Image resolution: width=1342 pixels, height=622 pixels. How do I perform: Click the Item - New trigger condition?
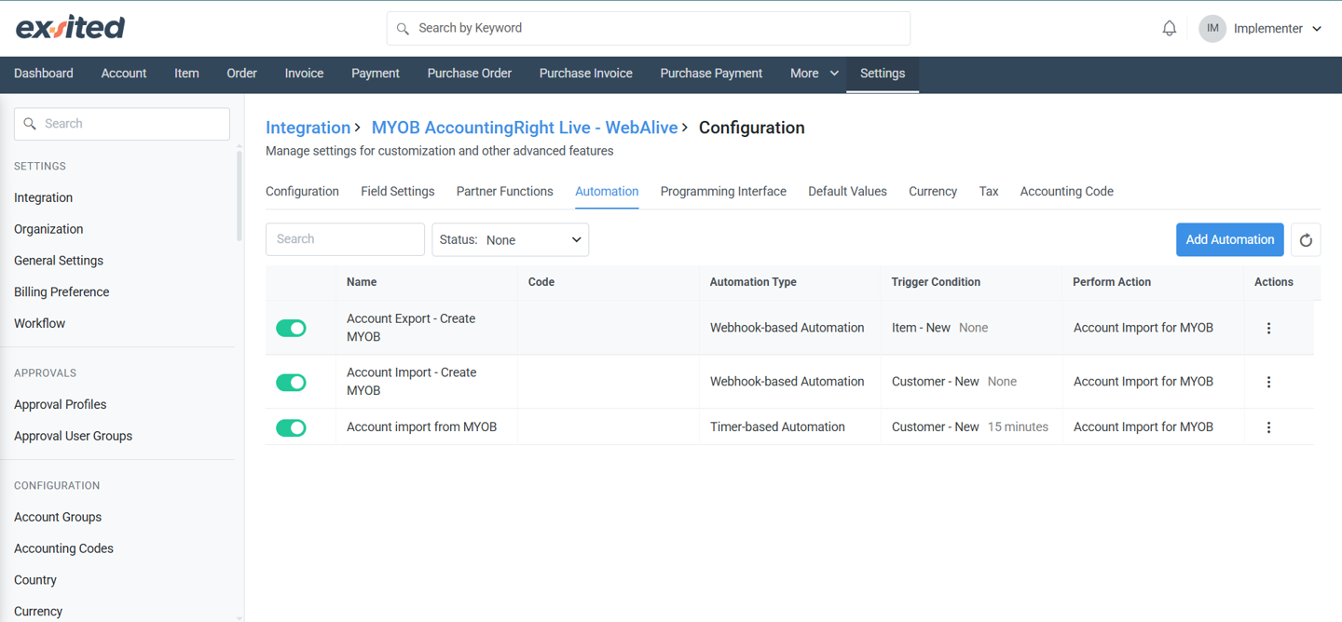(x=921, y=328)
